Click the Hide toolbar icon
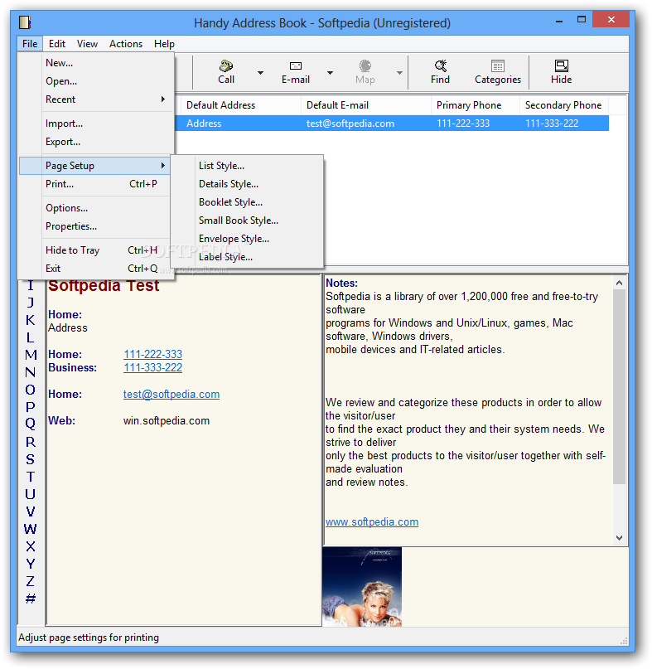 pos(561,65)
